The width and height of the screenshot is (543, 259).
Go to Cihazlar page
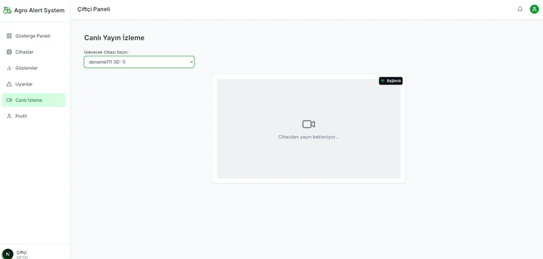point(33,52)
